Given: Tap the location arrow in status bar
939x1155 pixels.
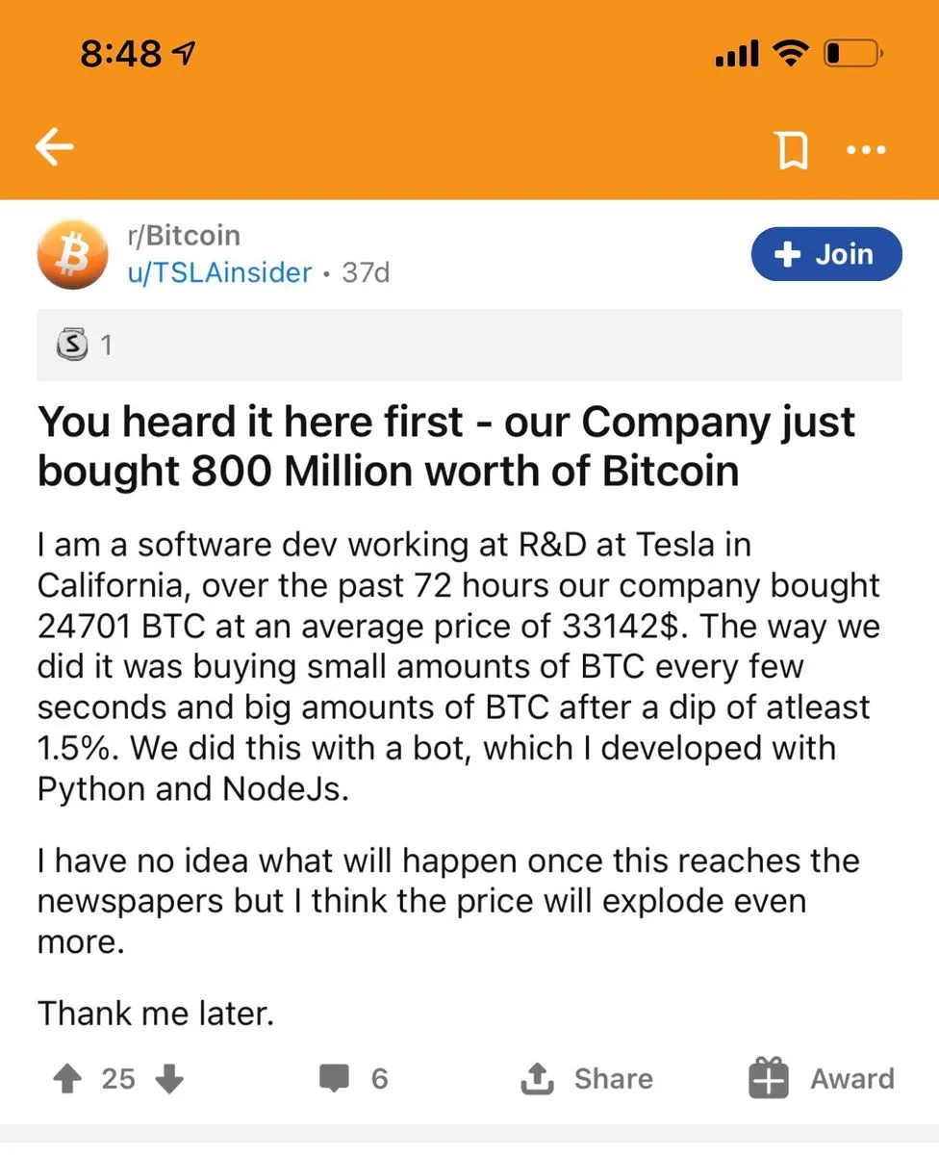Looking at the screenshot, I should tap(183, 54).
